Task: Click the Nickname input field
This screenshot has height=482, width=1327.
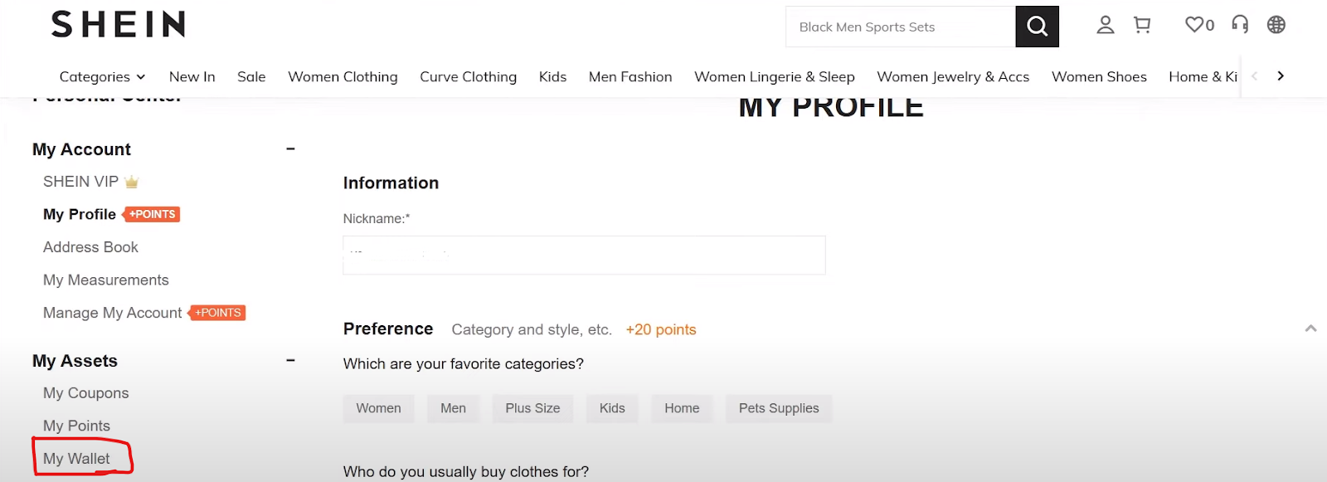Action: click(x=584, y=256)
